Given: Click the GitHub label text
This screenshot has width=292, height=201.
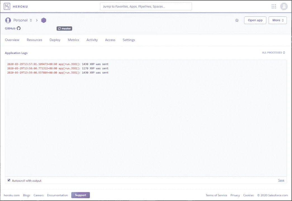Looking at the screenshot, I should pyautogui.click(x=10, y=28).
